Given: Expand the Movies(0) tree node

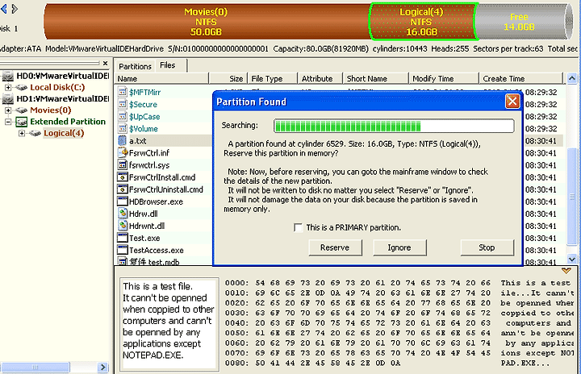Looking at the screenshot, I should 8,110.
